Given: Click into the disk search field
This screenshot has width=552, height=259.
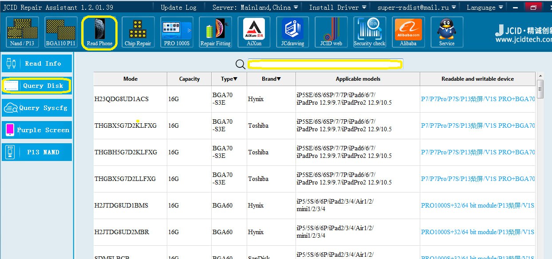Looking at the screenshot, I should click(325, 64).
